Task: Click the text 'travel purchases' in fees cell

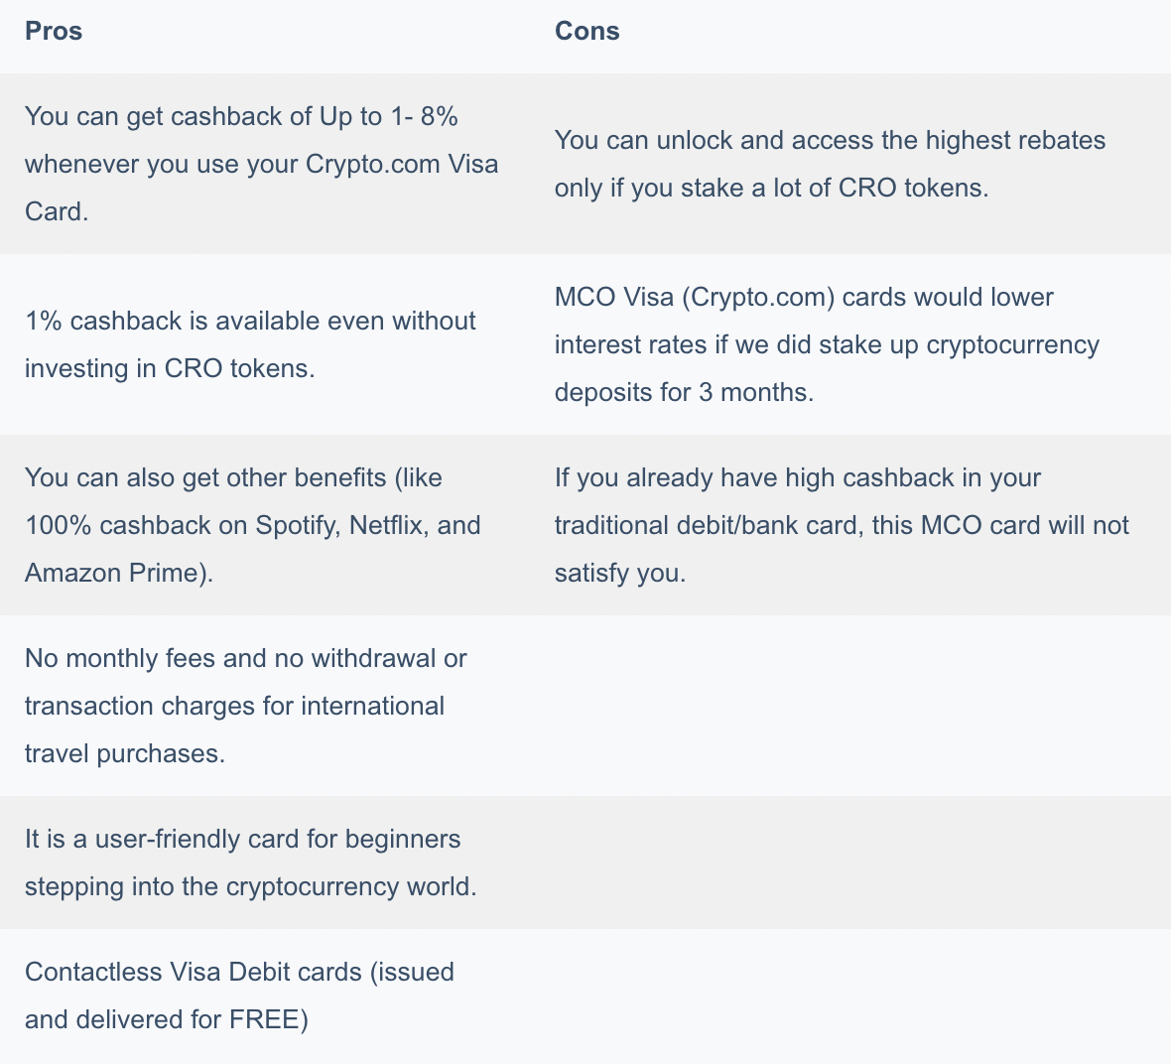Action: click(125, 754)
